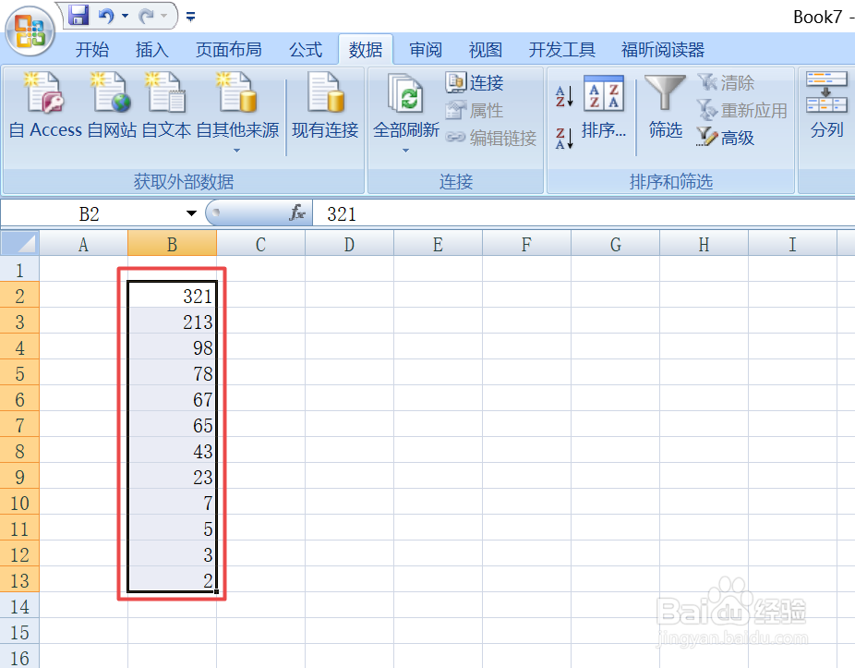Screen dimensions: 855x668
Task: Select the row 15 header
Action: point(19,632)
